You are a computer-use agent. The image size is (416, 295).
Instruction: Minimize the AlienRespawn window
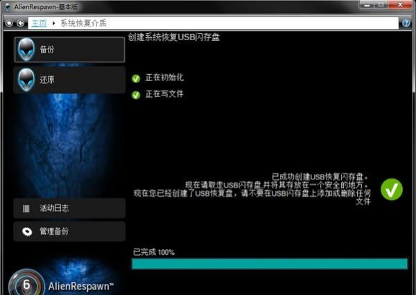367,5
